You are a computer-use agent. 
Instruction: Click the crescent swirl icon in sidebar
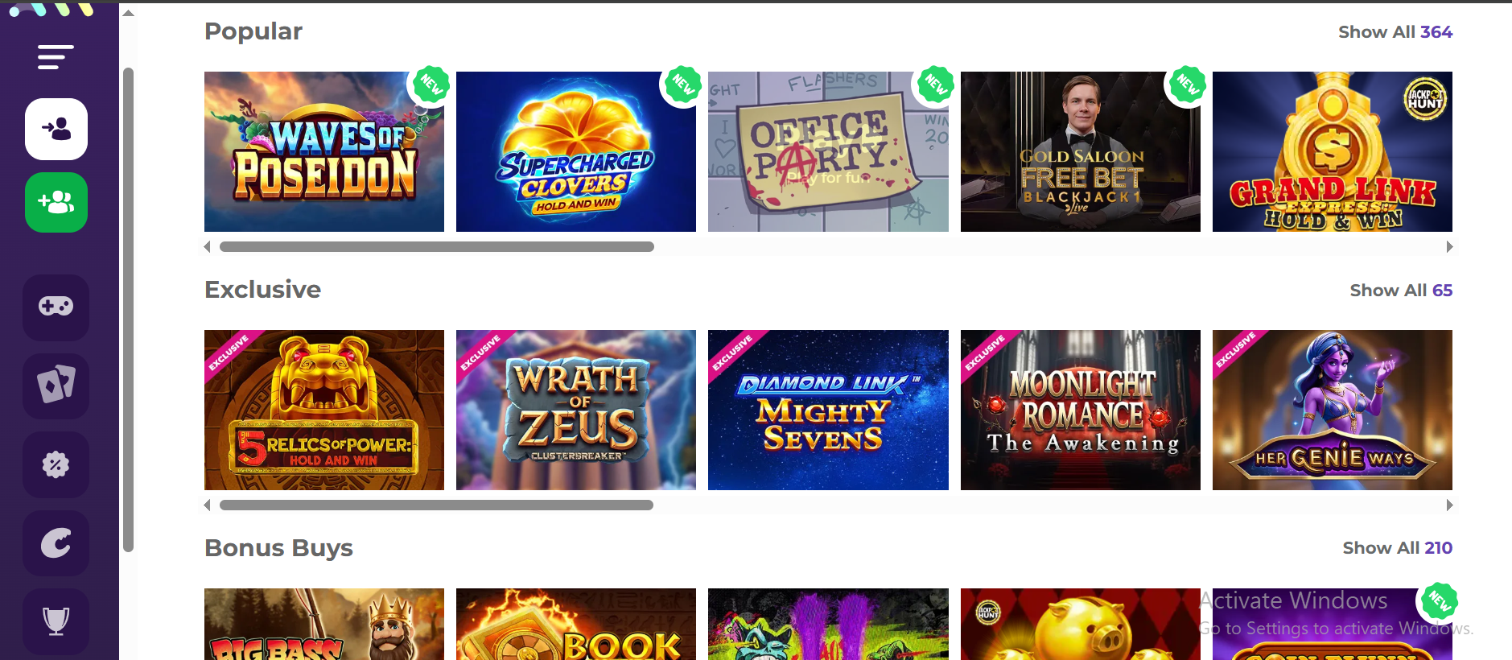coord(56,543)
